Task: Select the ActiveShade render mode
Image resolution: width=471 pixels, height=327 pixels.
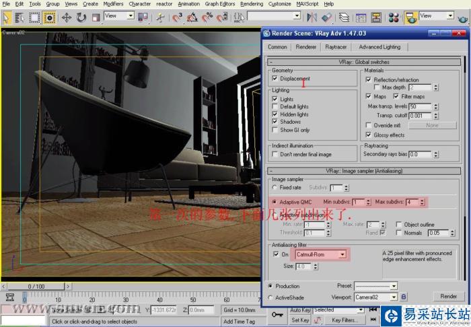Action: click(x=270, y=297)
